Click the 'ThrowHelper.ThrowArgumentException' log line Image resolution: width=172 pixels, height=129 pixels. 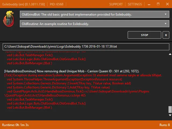(64, 79)
